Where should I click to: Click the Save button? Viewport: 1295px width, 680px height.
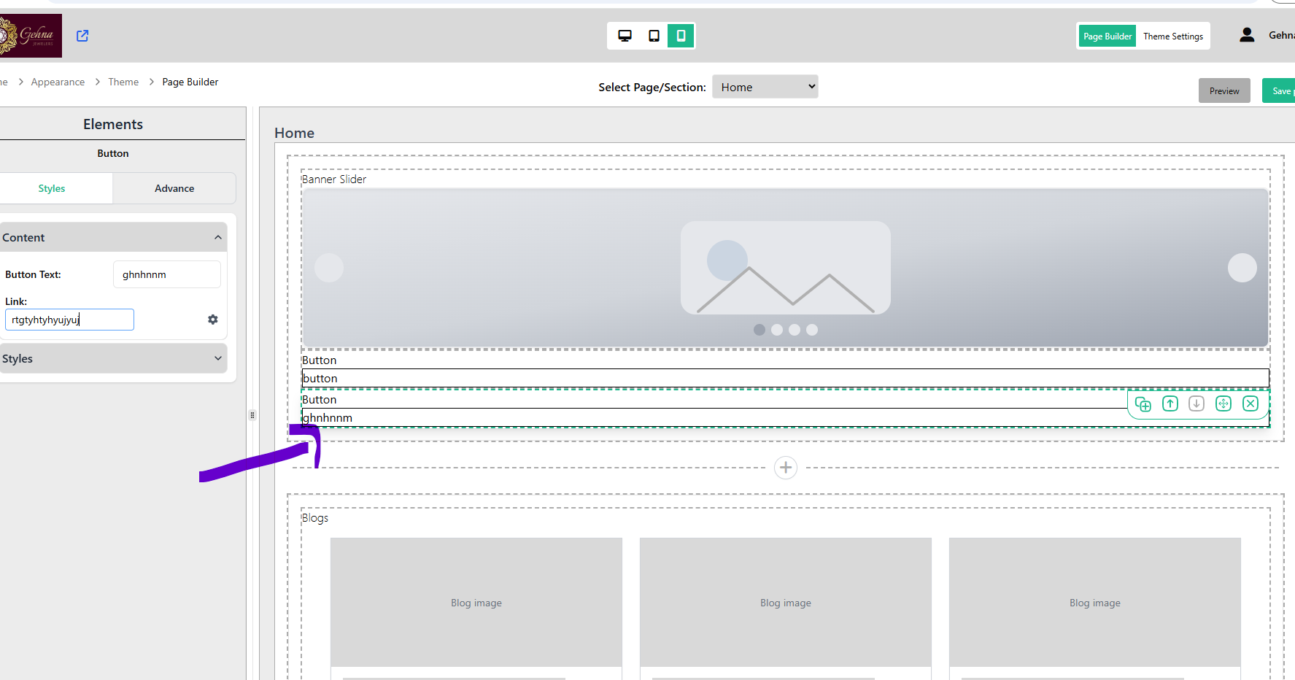(x=1280, y=90)
